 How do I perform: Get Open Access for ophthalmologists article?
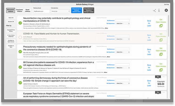click(x=161, y=50)
